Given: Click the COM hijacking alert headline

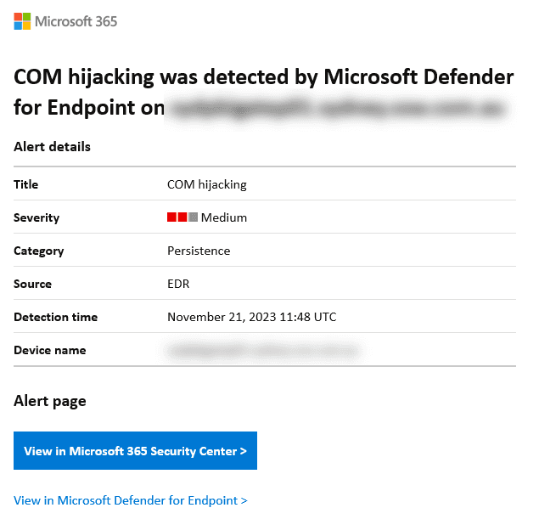Looking at the screenshot, I should point(263,78).
